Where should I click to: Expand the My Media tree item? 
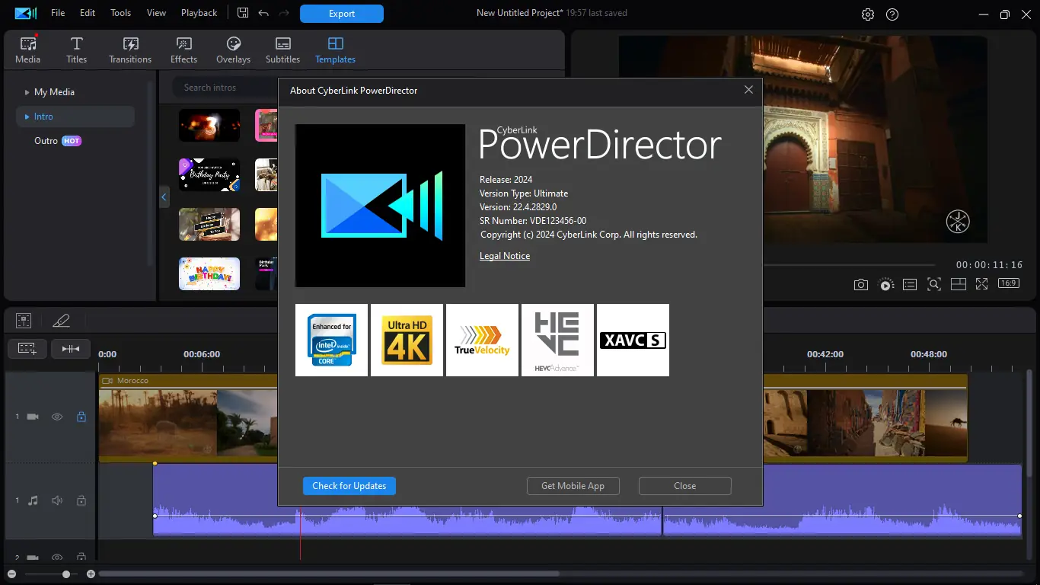point(27,92)
